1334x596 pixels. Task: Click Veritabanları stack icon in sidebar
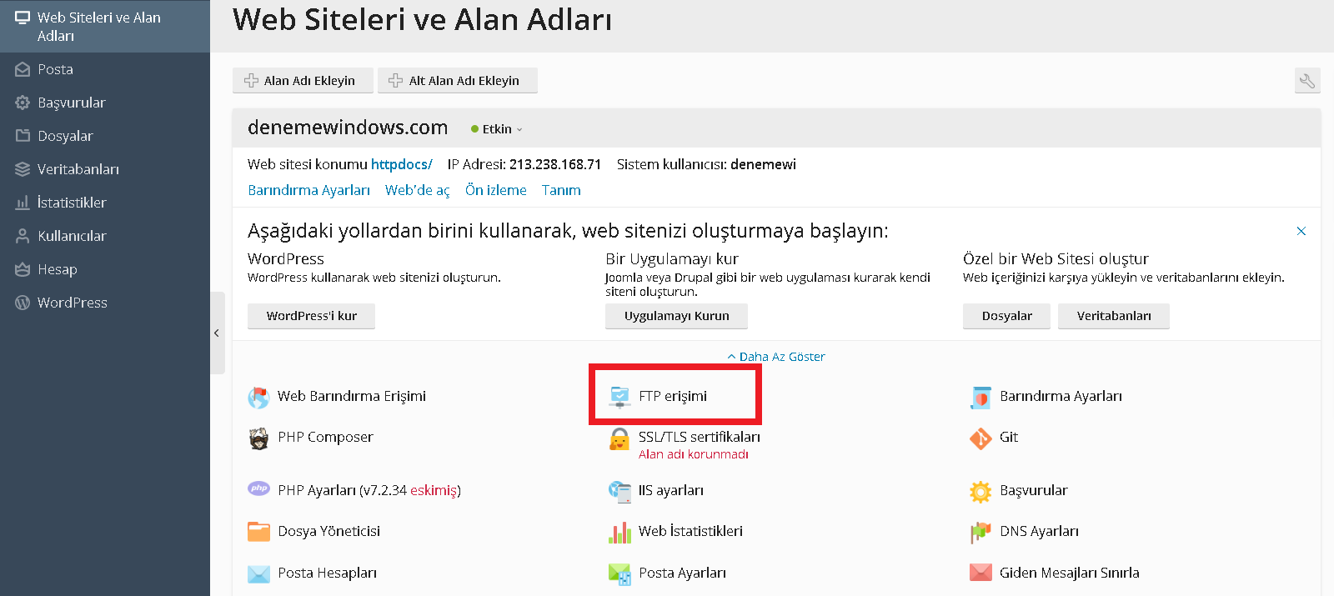click(x=23, y=169)
